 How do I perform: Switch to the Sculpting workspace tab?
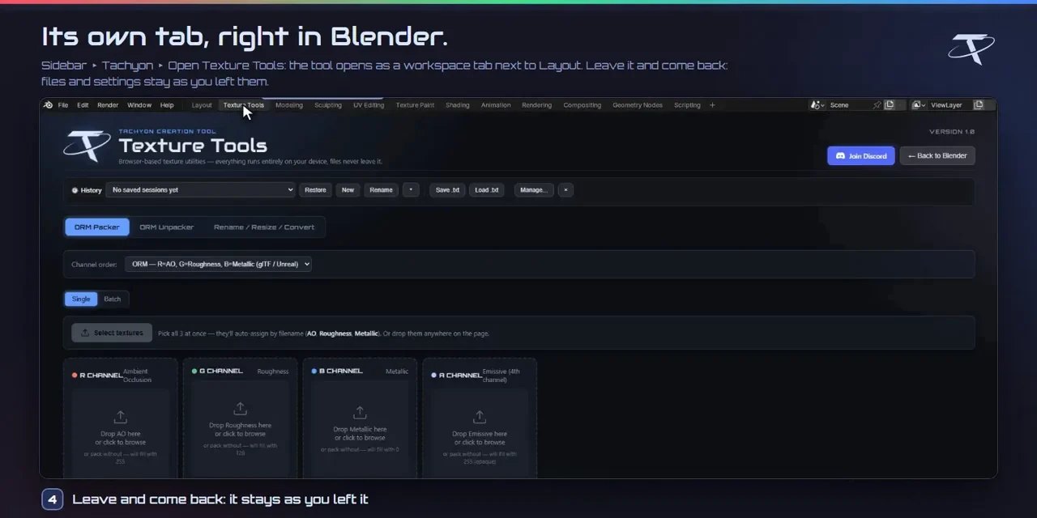coord(328,105)
